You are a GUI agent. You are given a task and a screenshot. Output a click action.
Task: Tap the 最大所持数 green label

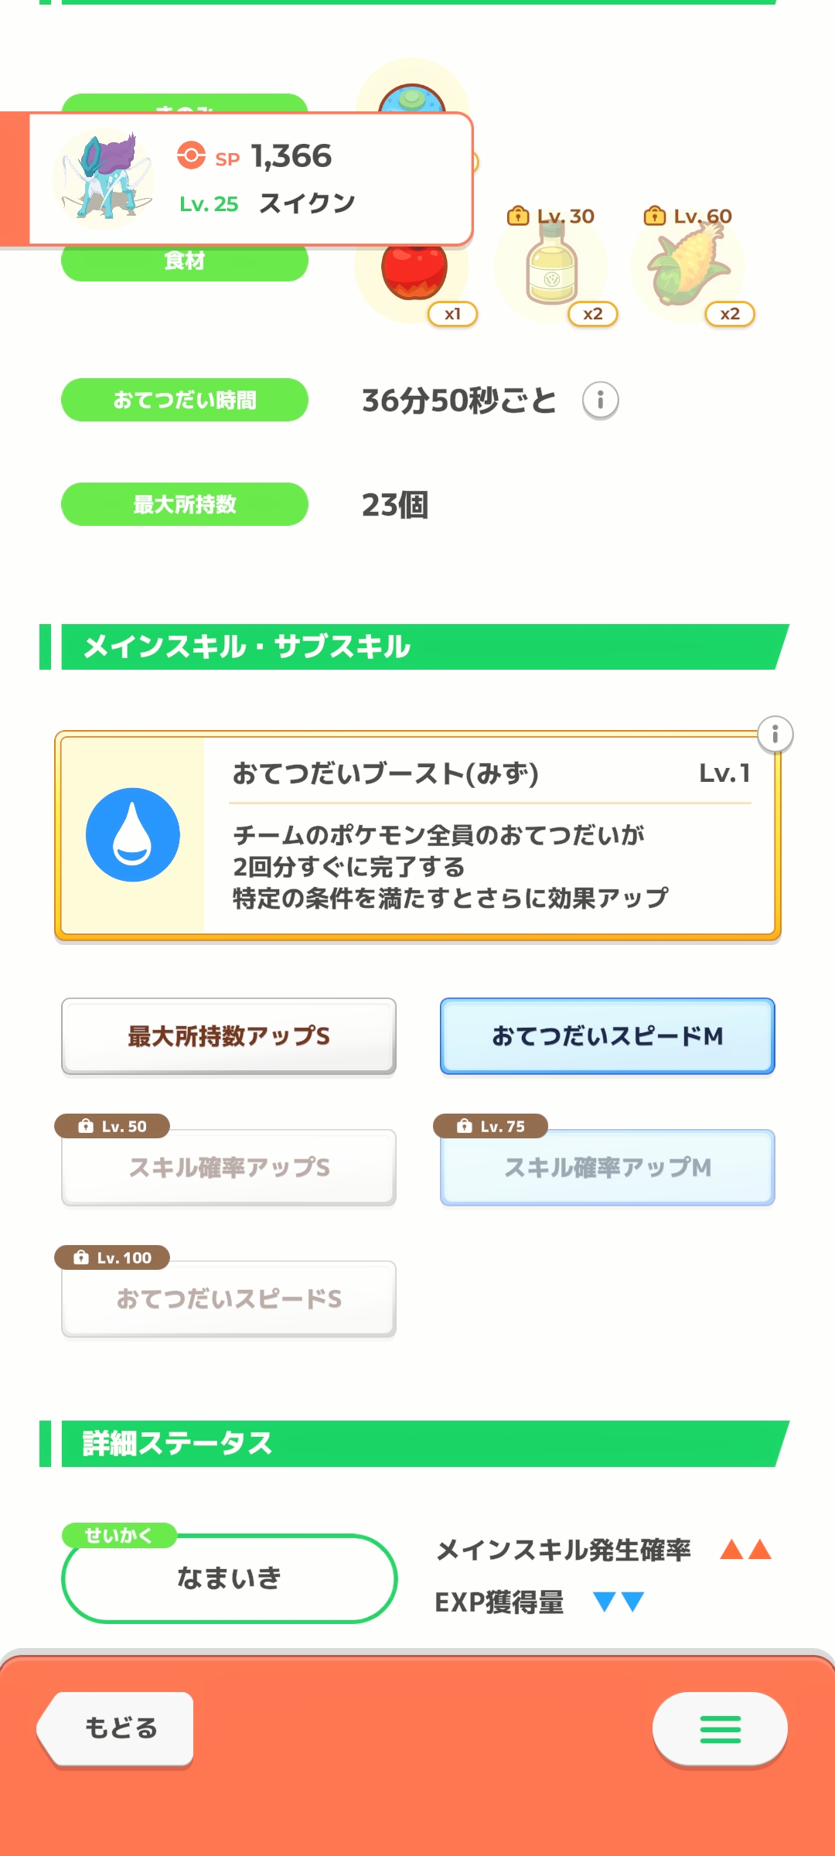pyautogui.click(x=185, y=504)
